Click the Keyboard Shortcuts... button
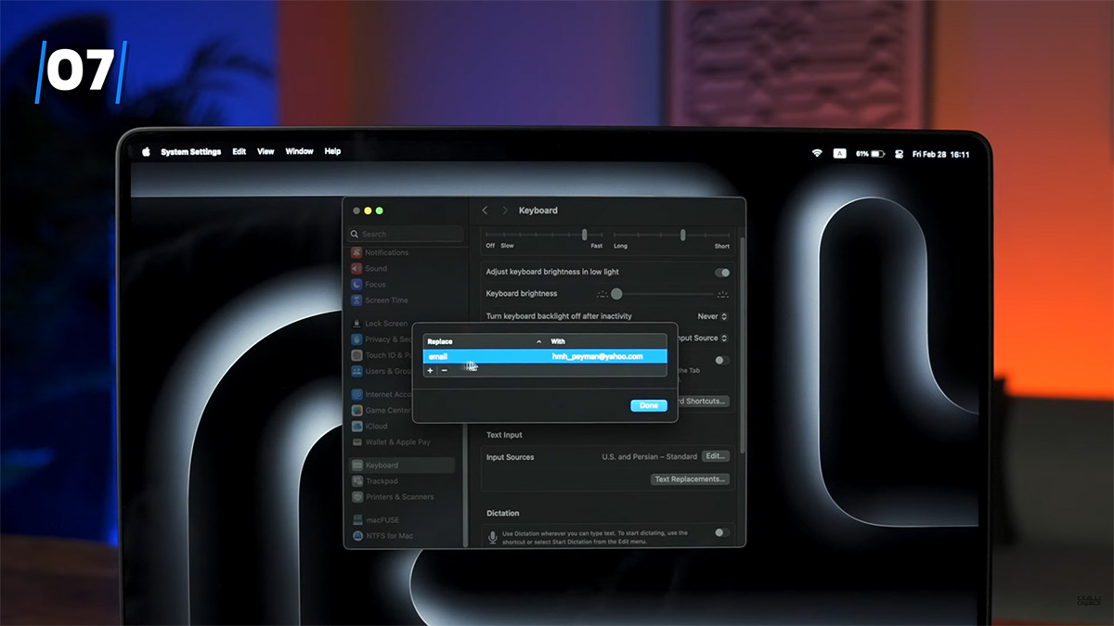Viewport: 1114px width, 626px height. [x=704, y=401]
